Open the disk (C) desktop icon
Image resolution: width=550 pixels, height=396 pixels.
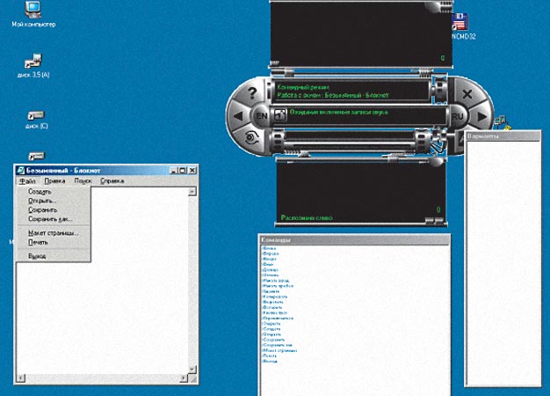coord(36,114)
